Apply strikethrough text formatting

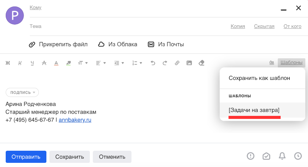pyautogui.click(x=44, y=63)
